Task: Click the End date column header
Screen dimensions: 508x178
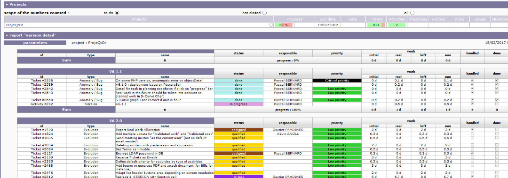Action: coord(327,19)
